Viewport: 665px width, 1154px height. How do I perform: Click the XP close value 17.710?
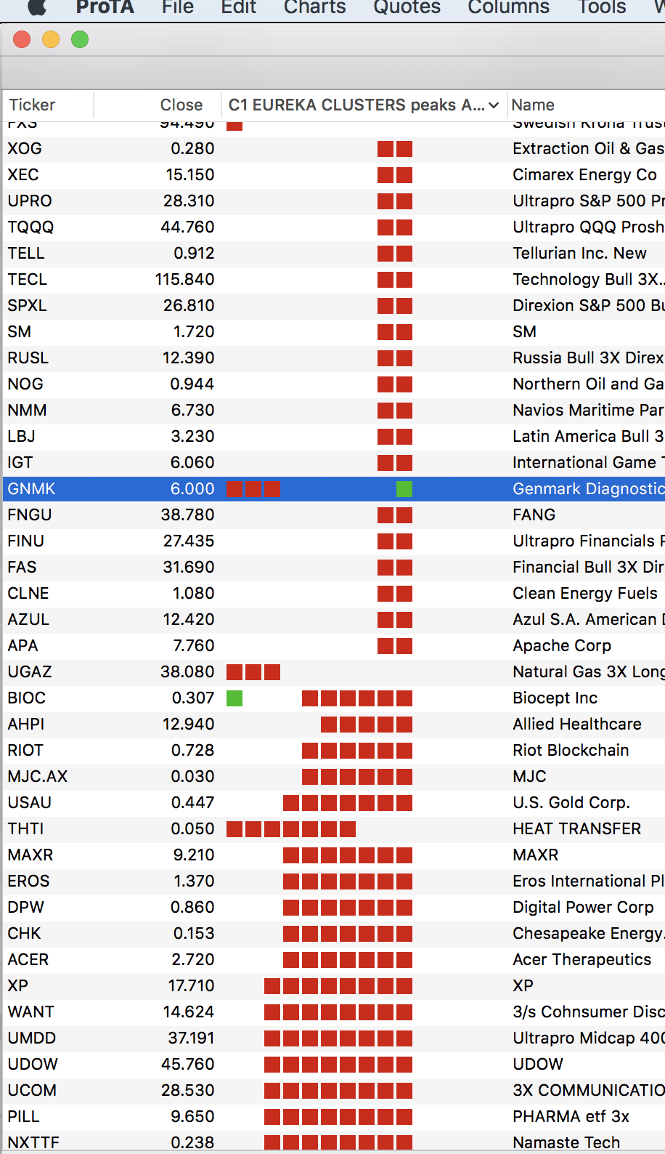click(x=191, y=985)
